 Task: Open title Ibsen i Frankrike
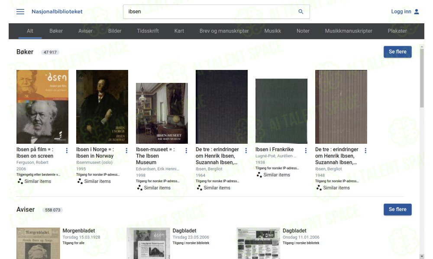click(275, 149)
